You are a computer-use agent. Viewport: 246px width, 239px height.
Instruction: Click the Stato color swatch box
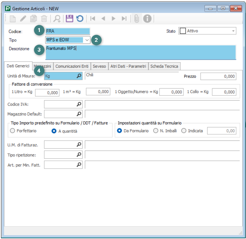tap(182, 31)
